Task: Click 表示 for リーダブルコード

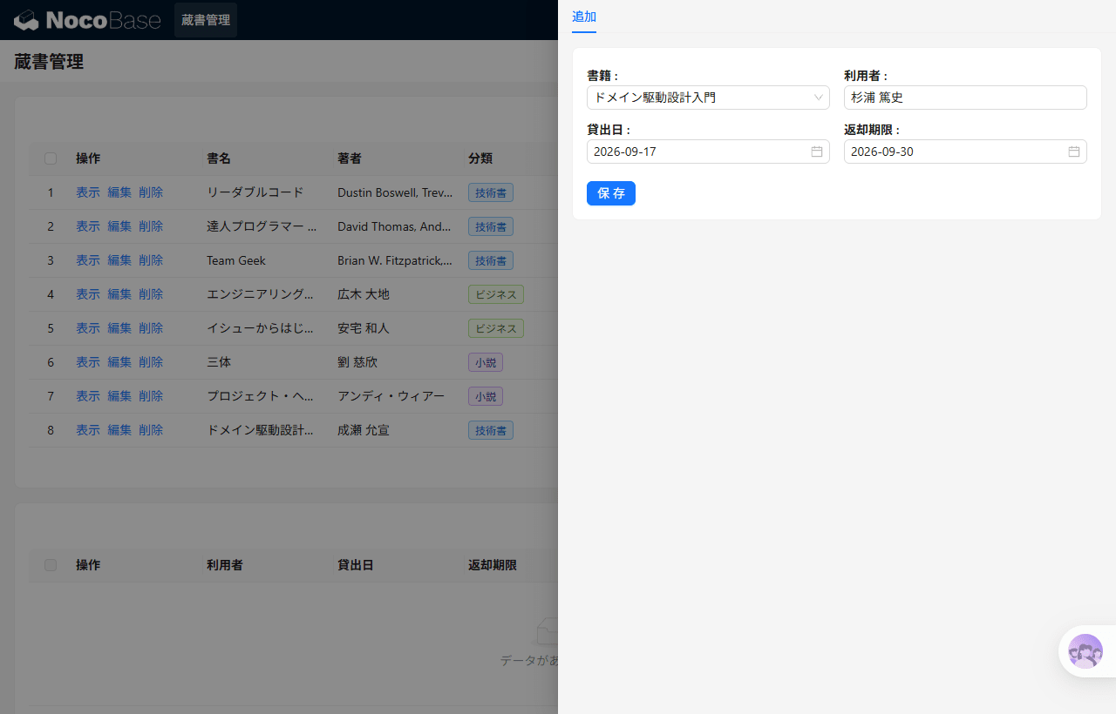Action: coord(88,192)
